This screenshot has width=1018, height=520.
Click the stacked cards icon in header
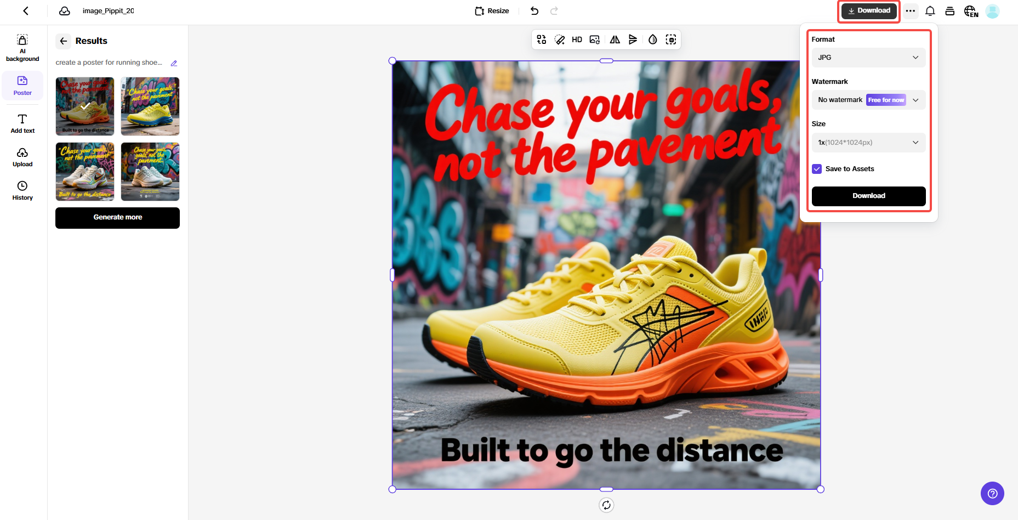tap(950, 11)
